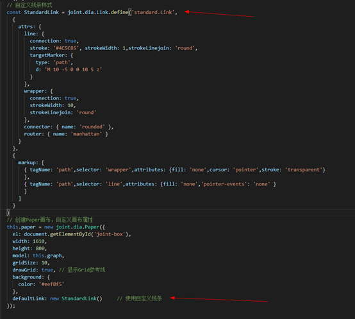Click 'width: 1610' line
This screenshot has height=319, width=355.
(29, 241)
